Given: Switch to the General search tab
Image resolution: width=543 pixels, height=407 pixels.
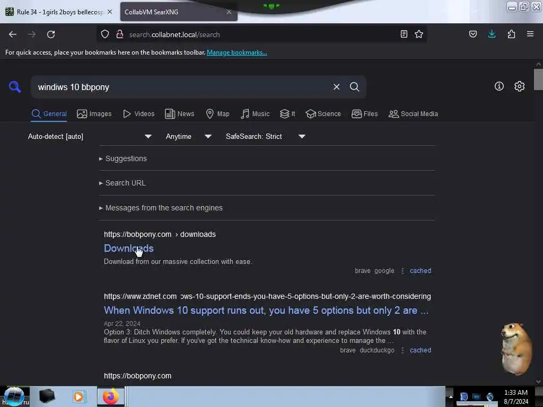Looking at the screenshot, I should (x=49, y=114).
